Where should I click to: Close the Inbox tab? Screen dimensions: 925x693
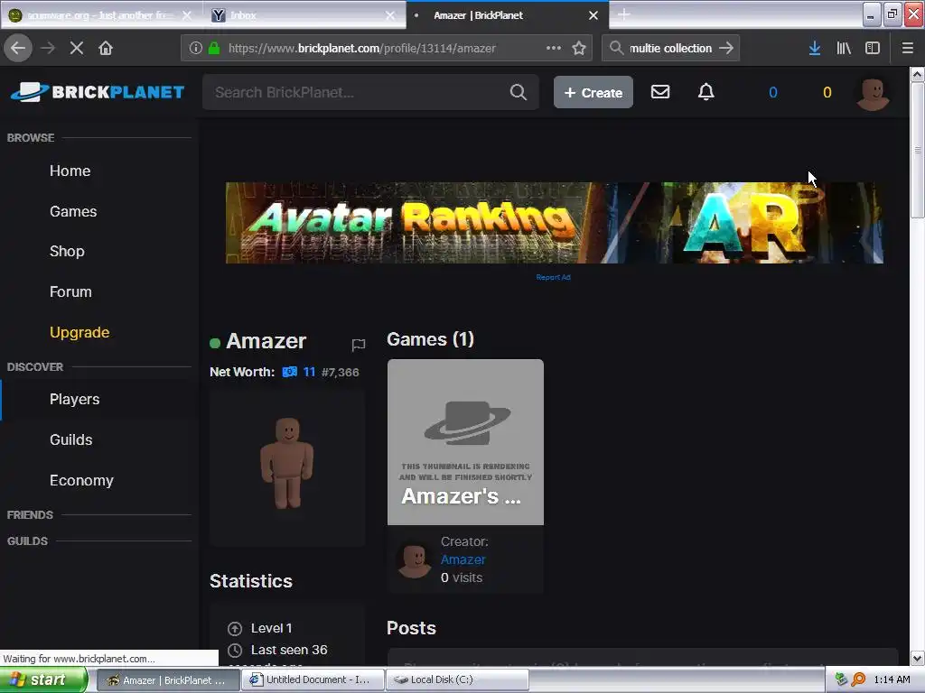[390, 15]
